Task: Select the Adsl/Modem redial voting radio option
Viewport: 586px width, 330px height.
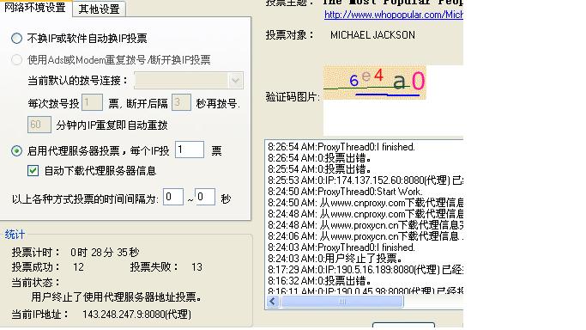Action: click(16, 60)
